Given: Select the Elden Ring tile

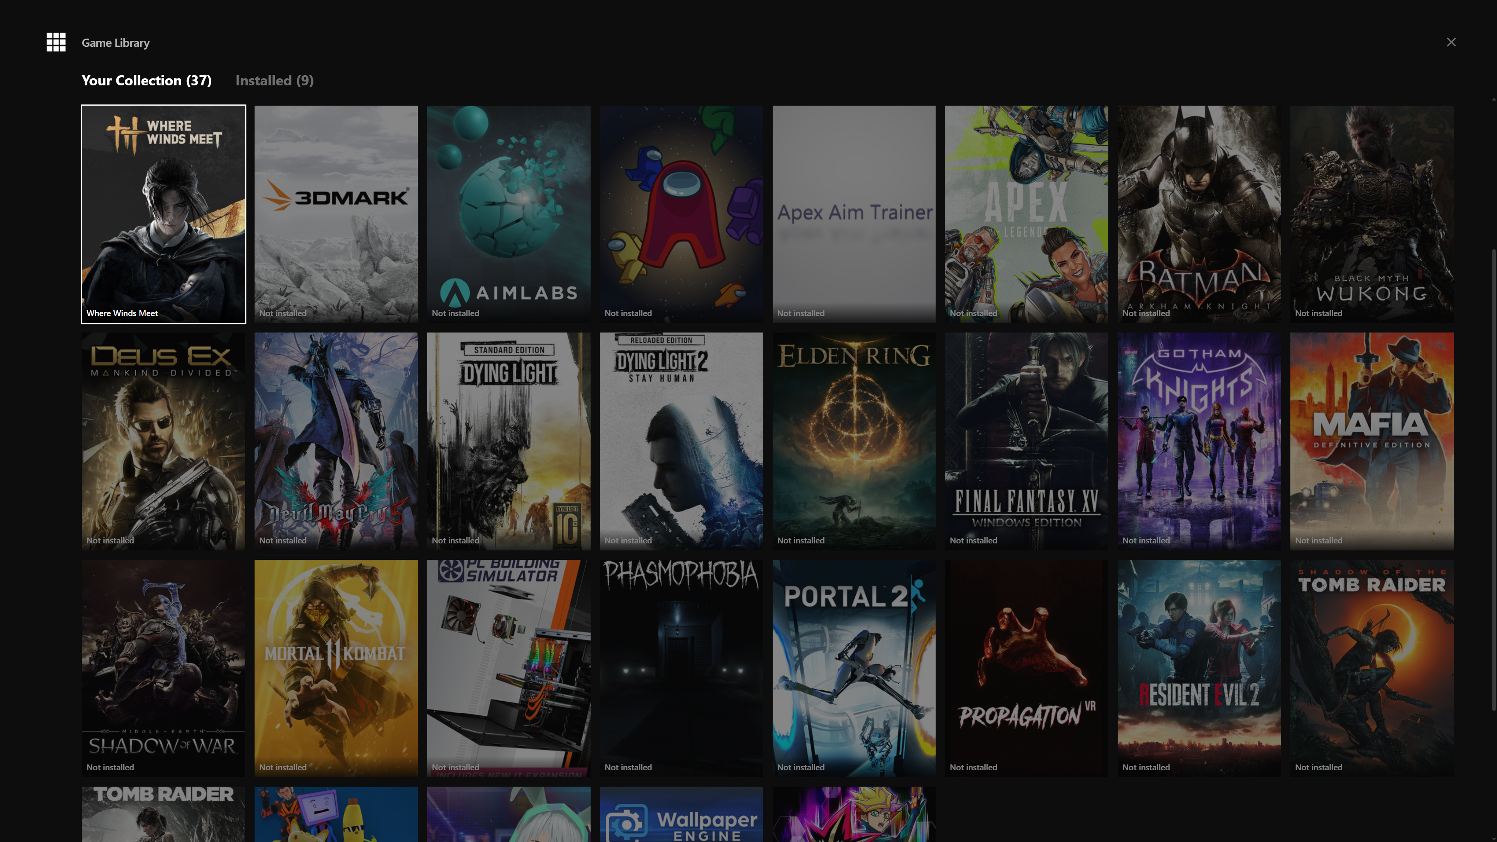Looking at the screenshot, I should [854, 441].
